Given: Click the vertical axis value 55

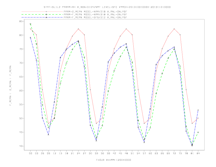Looking at the screenshot, I should (21, 105).
